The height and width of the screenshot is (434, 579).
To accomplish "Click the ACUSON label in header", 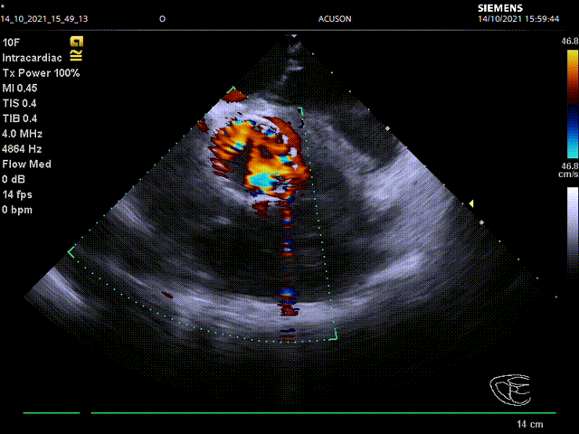I will tap(335, 18).
